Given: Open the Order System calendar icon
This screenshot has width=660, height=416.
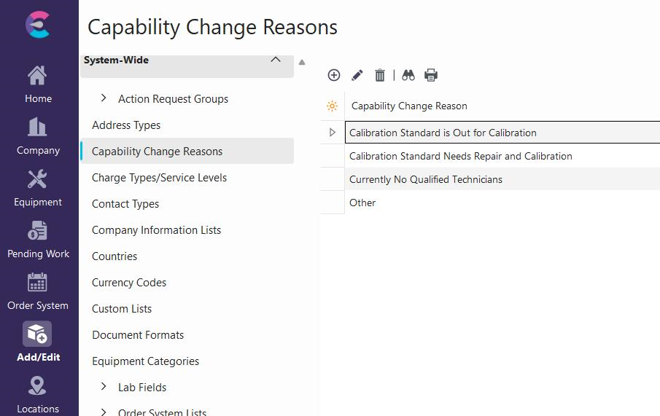Looking at the screenshot, I should 38,283.
